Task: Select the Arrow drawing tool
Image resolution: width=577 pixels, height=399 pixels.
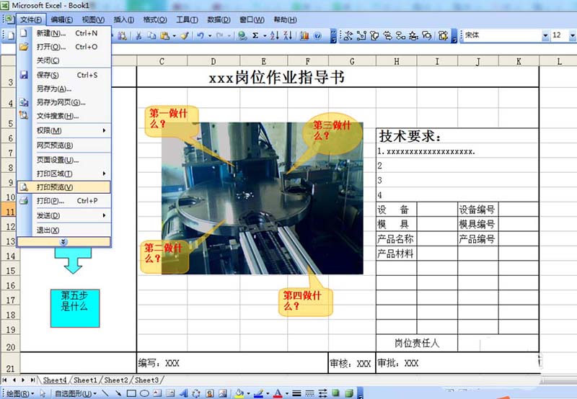Action: pos(118,393)
